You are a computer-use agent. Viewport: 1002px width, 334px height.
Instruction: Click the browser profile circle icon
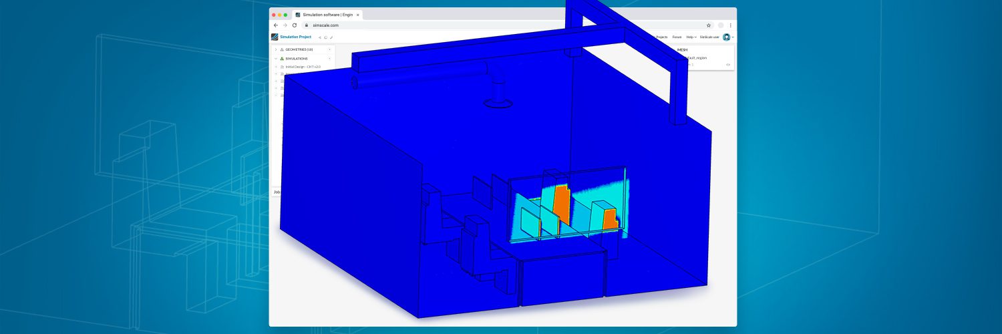tap(721, 25)
